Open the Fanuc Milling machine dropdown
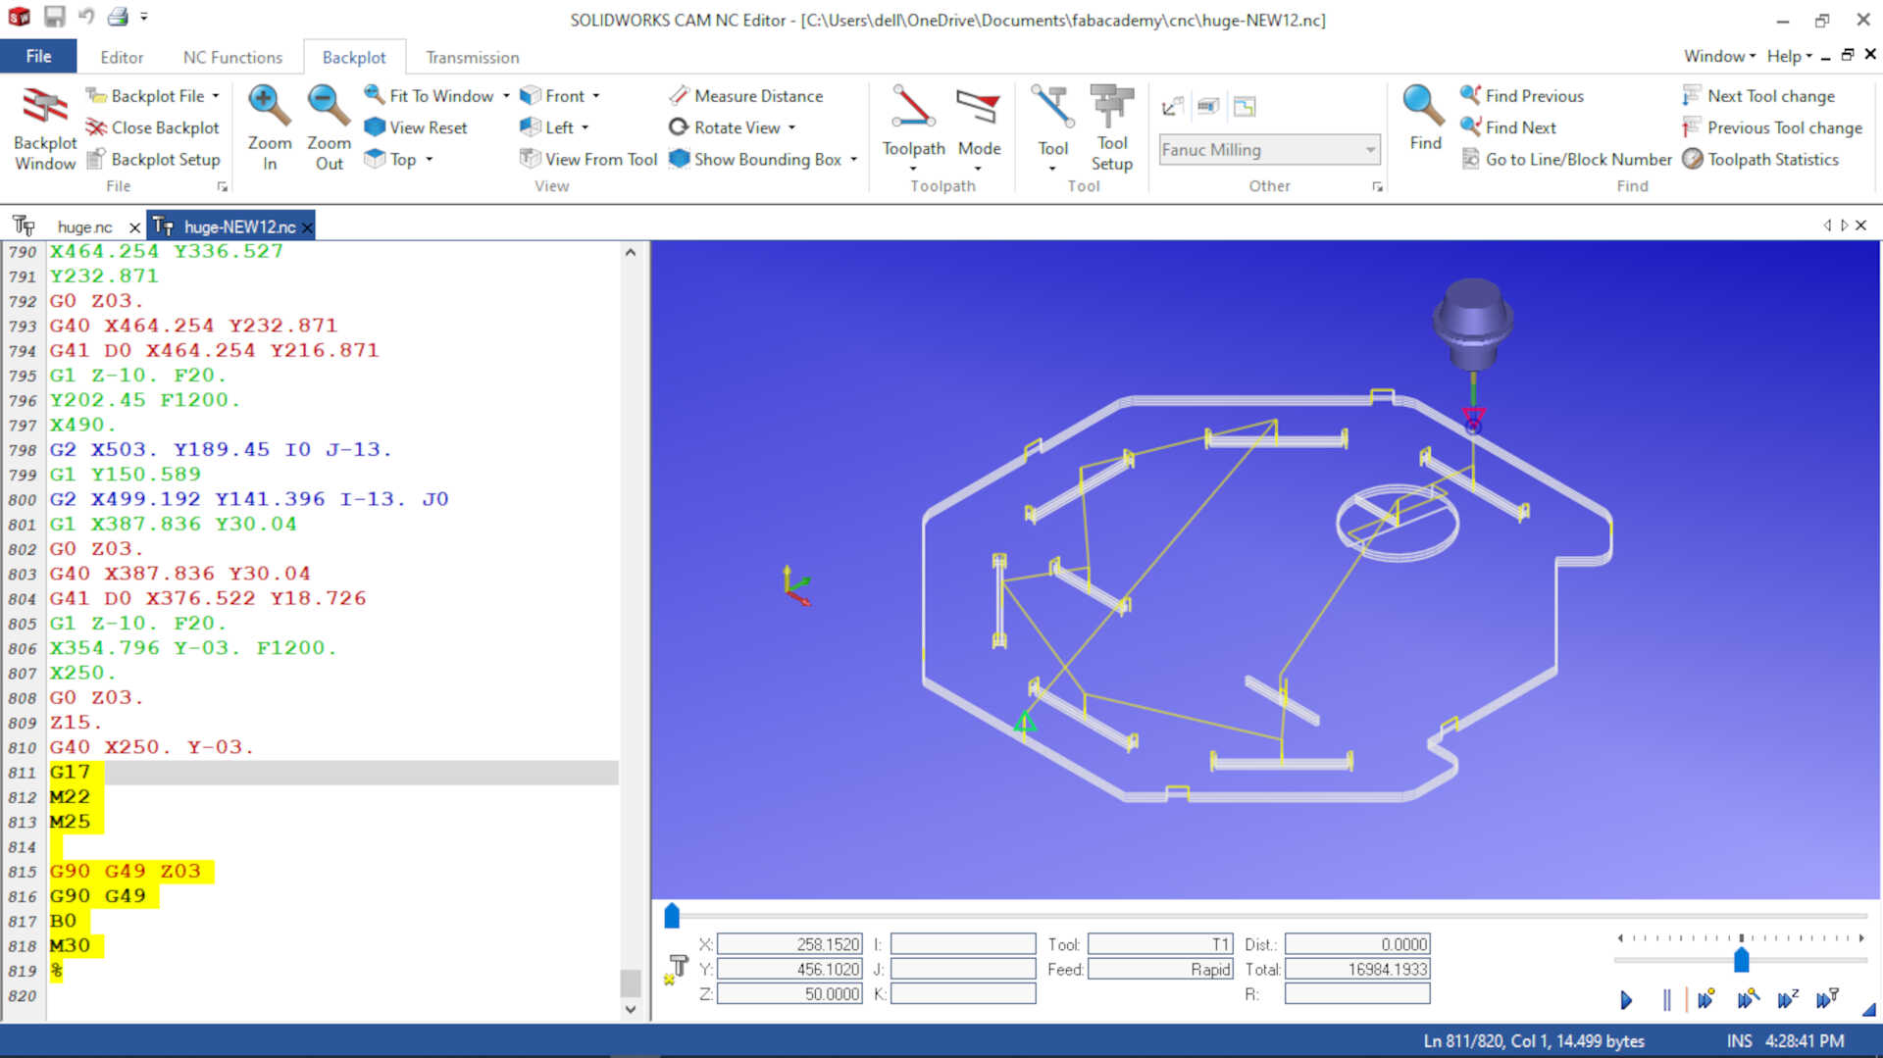 pyautogui.click(x=1371, y=149)
